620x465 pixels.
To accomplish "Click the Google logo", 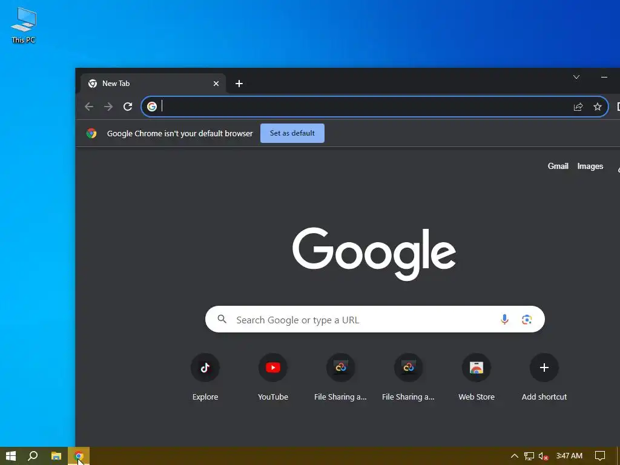I will (x=374, y=254).
